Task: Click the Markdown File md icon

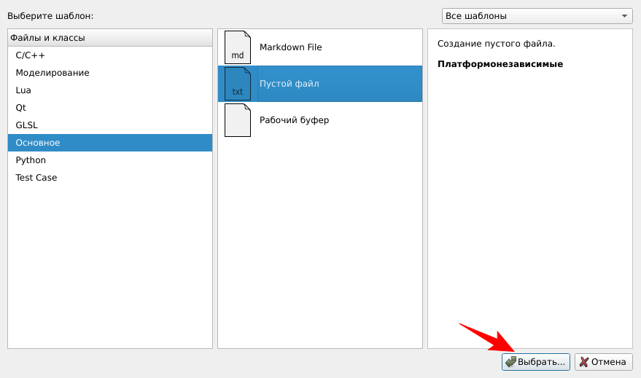Action: (x=238, y=47)
